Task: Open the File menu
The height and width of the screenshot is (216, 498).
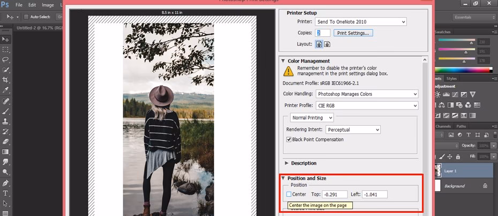Action: click(x=19, y=5)
